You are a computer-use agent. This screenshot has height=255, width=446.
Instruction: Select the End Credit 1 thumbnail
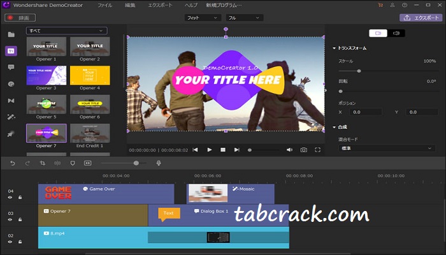(90, 133)
